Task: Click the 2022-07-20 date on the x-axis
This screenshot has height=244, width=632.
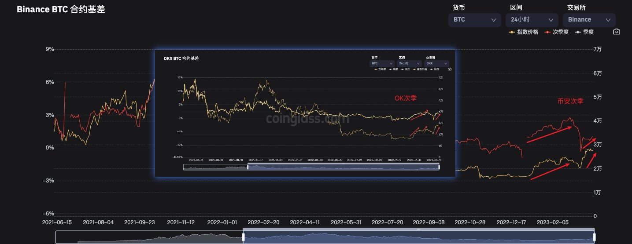Action: point(388,222)
